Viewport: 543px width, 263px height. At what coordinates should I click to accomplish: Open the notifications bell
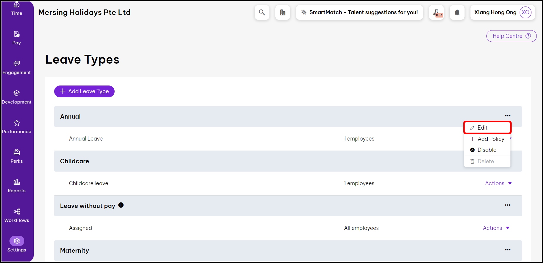[x=457, y=12]
